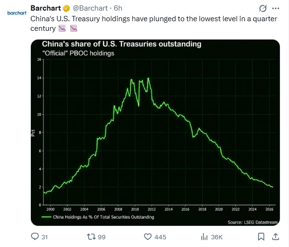Open the reply comment icon

(35, 236)
